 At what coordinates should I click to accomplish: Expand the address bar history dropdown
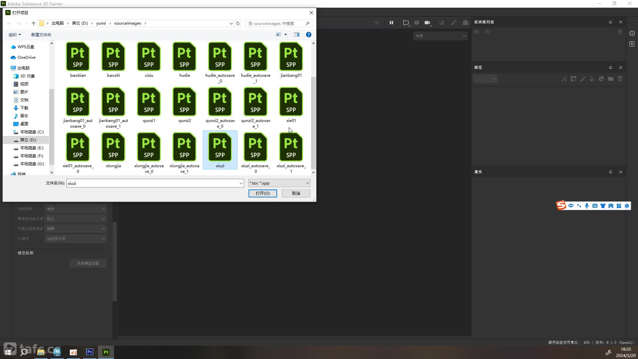(x=231, y=23)
